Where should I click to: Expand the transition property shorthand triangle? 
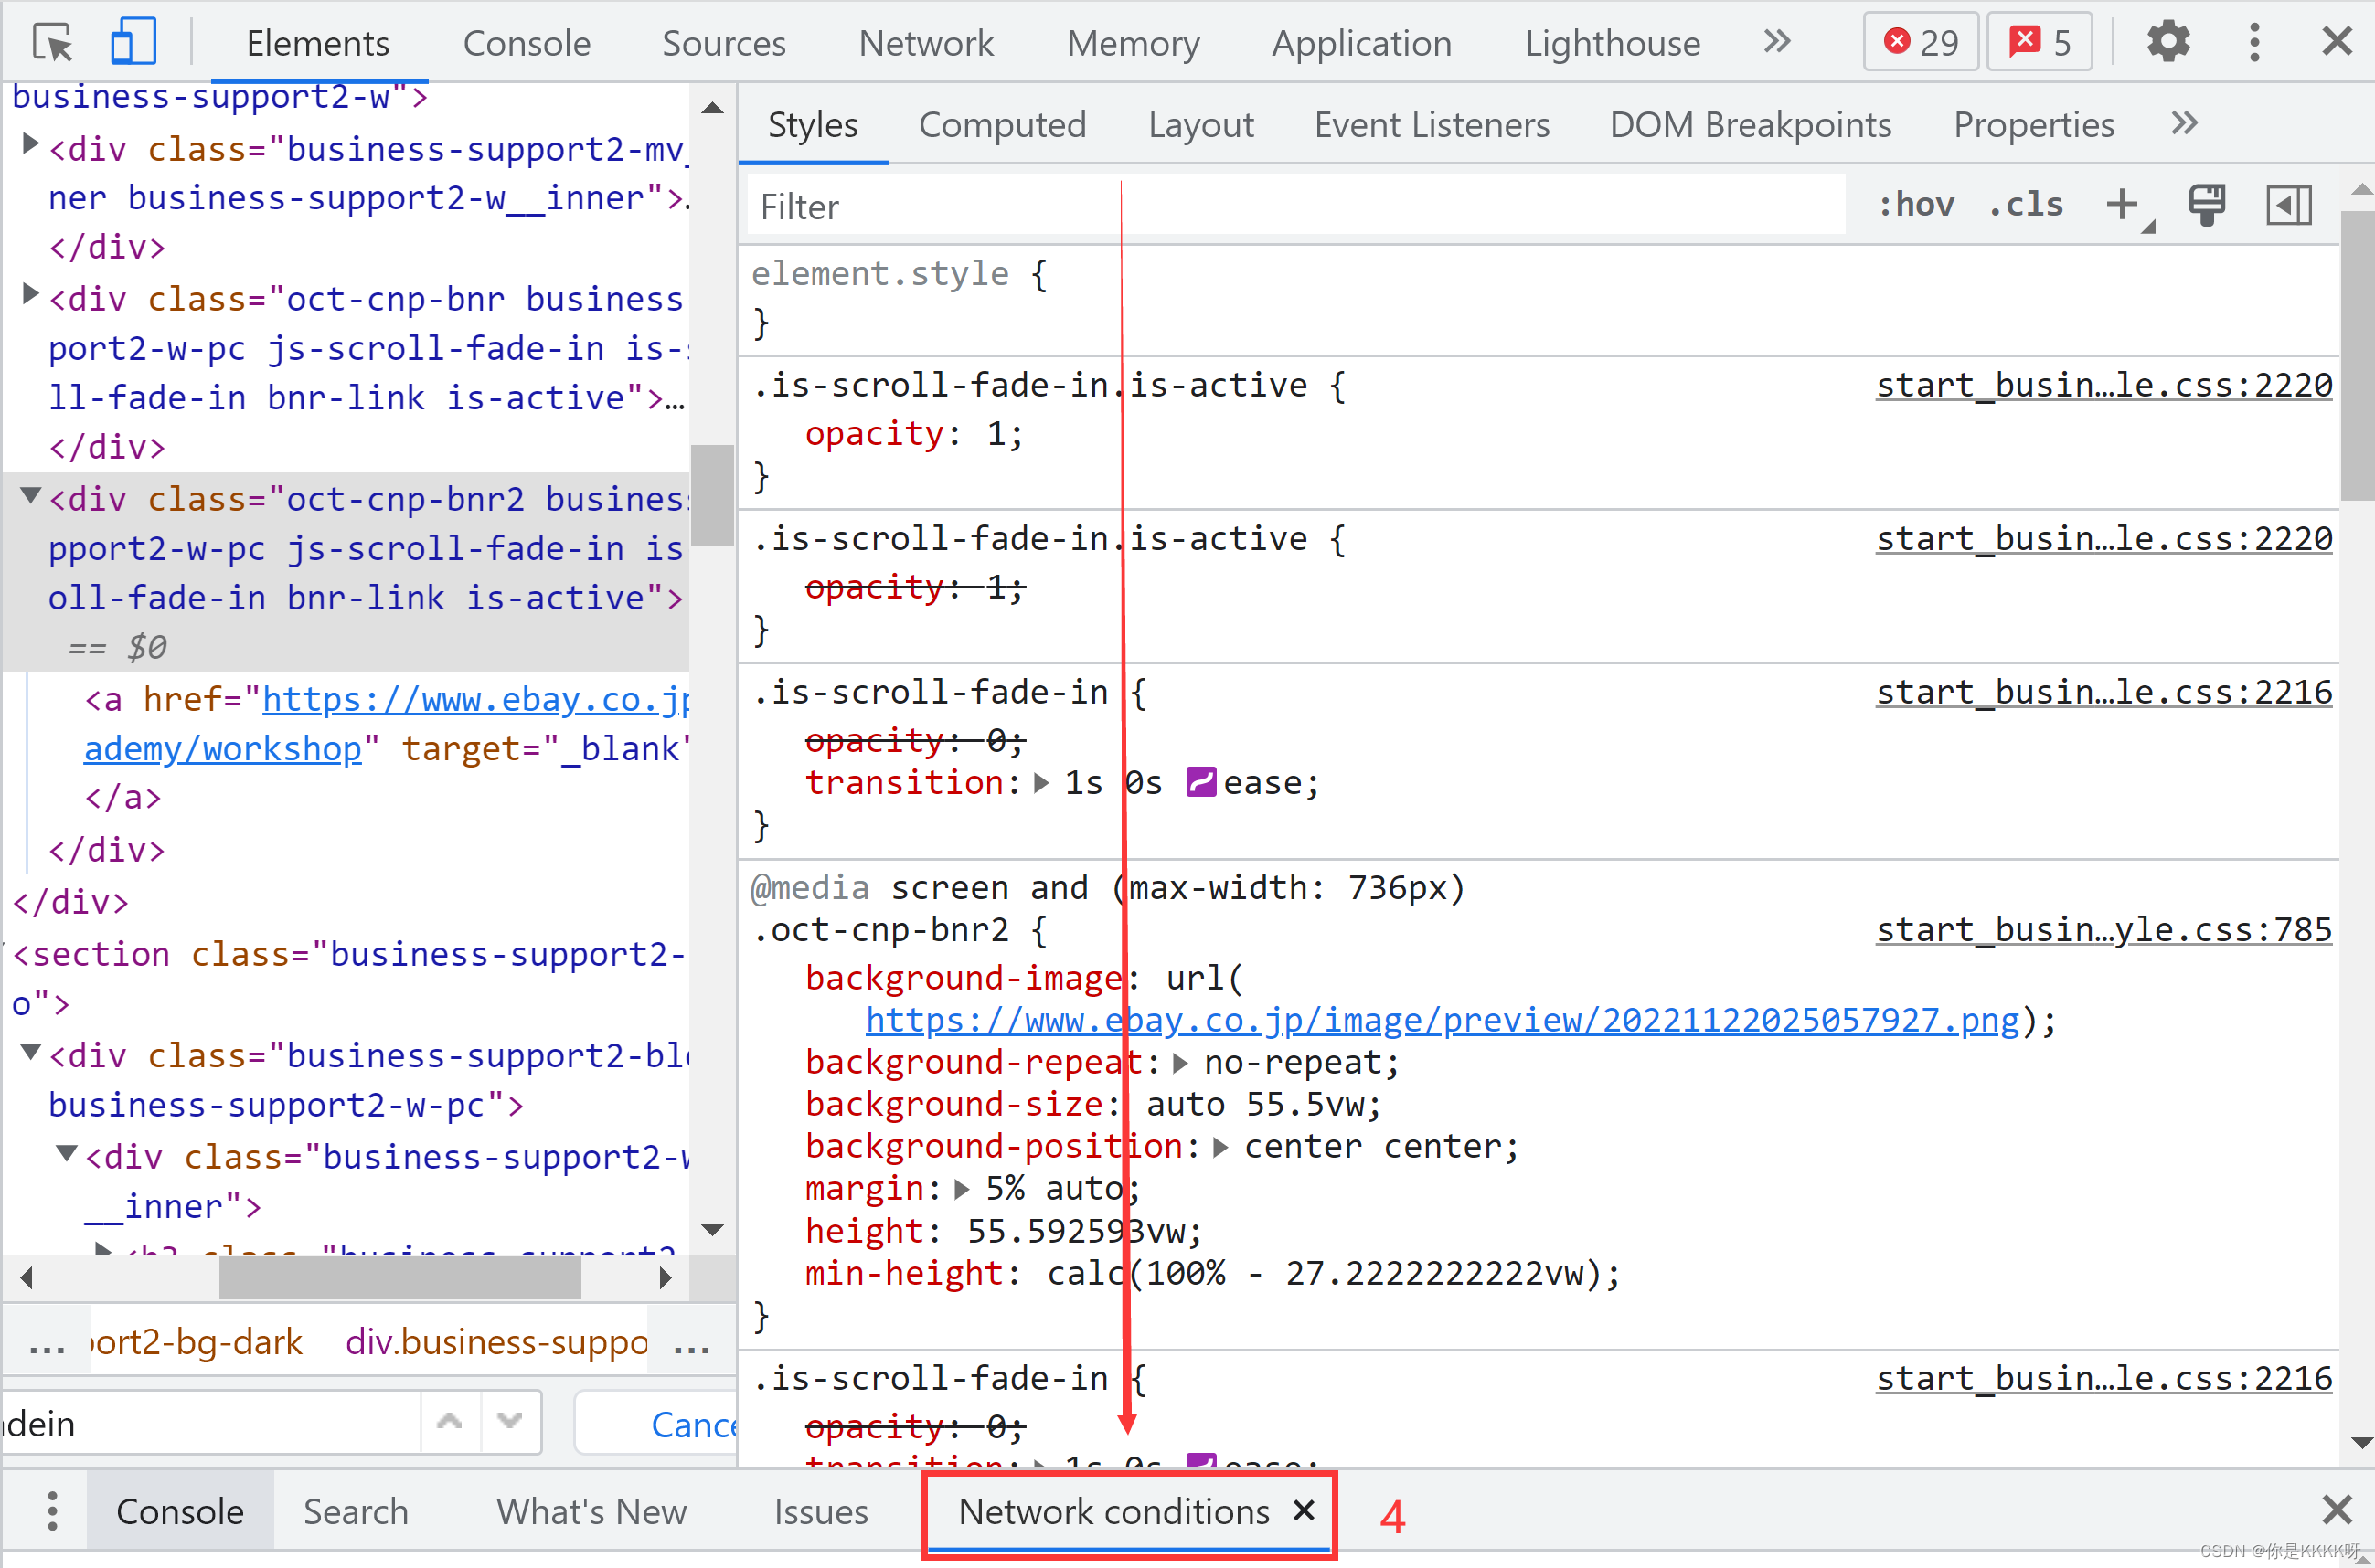1041,783
